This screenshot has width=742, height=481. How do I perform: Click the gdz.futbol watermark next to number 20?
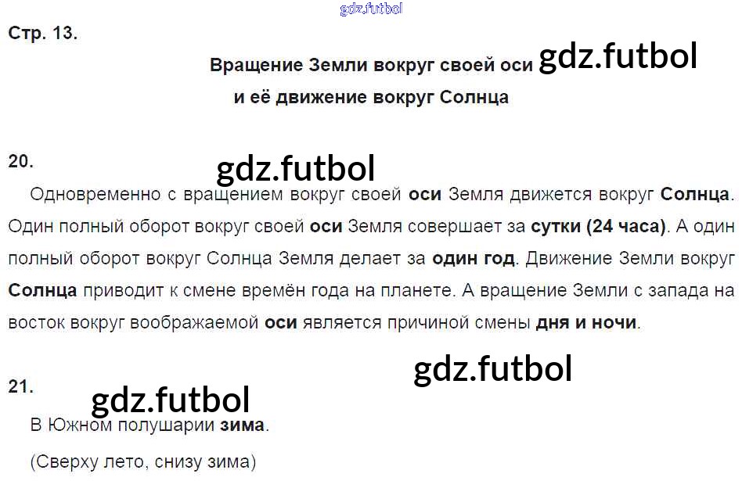pos(296,168)
